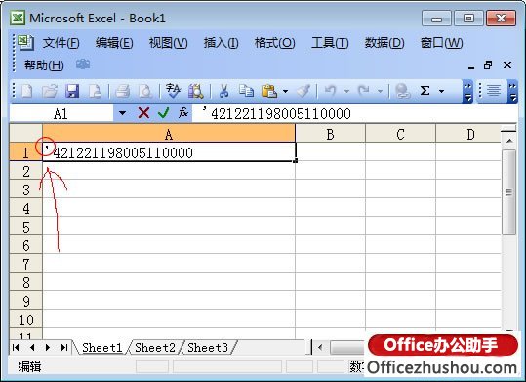526x382 pixels.
Task: Open the 工具(T) menu
Action: pyautogui.click(x=330, y=43)
